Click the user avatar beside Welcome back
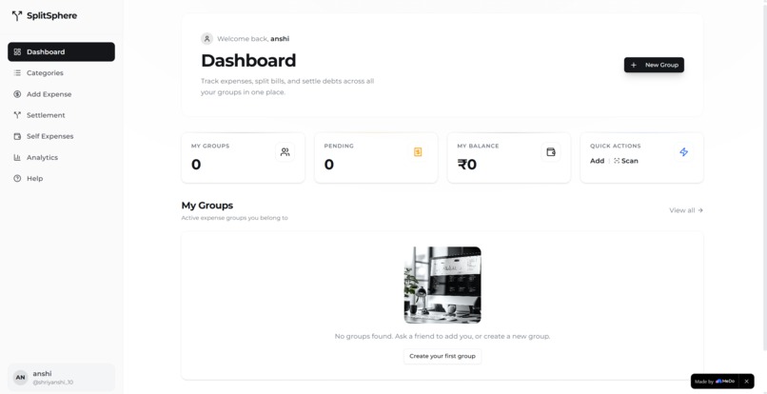Screen dimensions: 767x394 click(206, 39)
